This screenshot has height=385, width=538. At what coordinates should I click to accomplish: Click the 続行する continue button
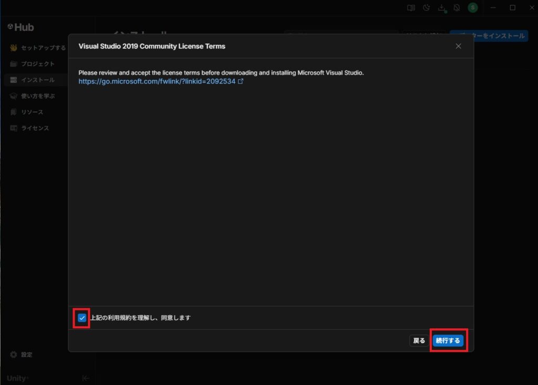tap(448, 340)
